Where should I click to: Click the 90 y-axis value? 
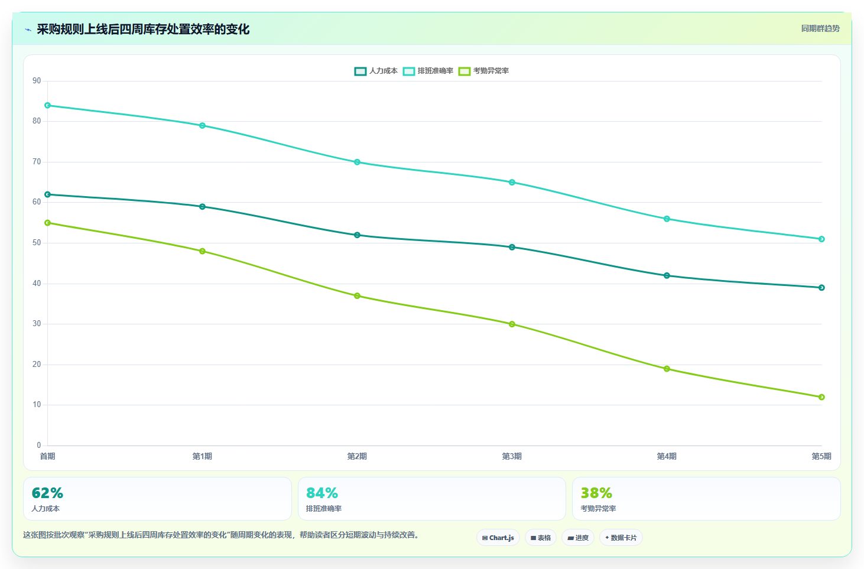(x=37, y=80)
